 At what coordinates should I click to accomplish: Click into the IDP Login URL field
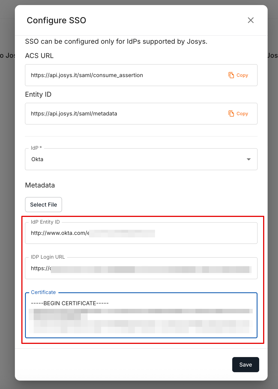141,268
